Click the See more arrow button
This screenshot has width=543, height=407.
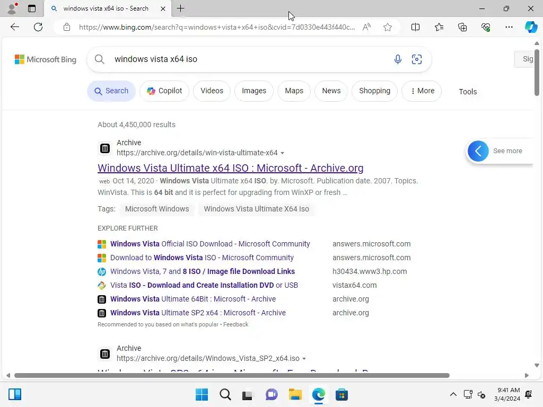click(x=478, y=151)
